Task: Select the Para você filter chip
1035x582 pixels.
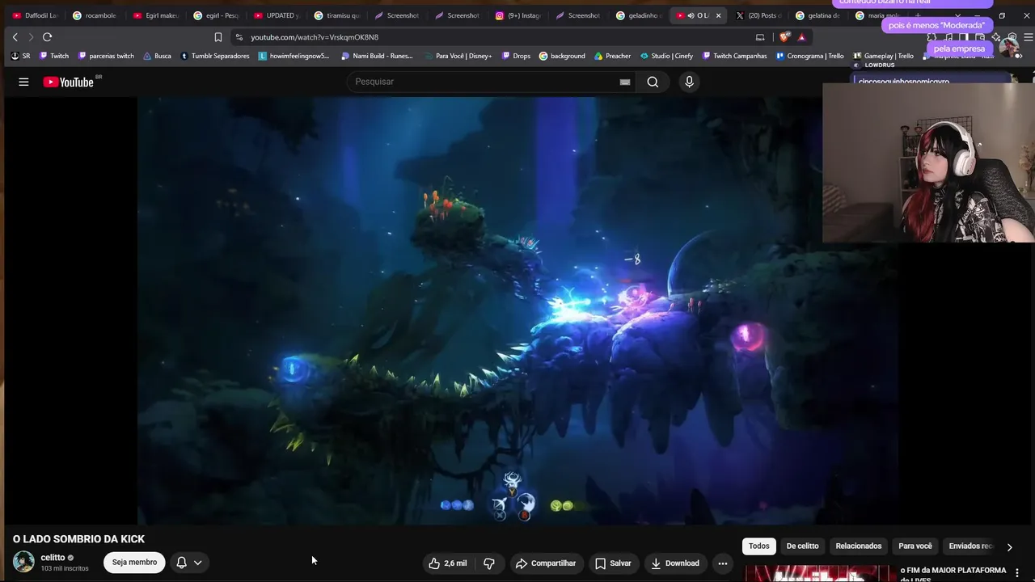Action: pyautogui.click(x=915, y=546)
